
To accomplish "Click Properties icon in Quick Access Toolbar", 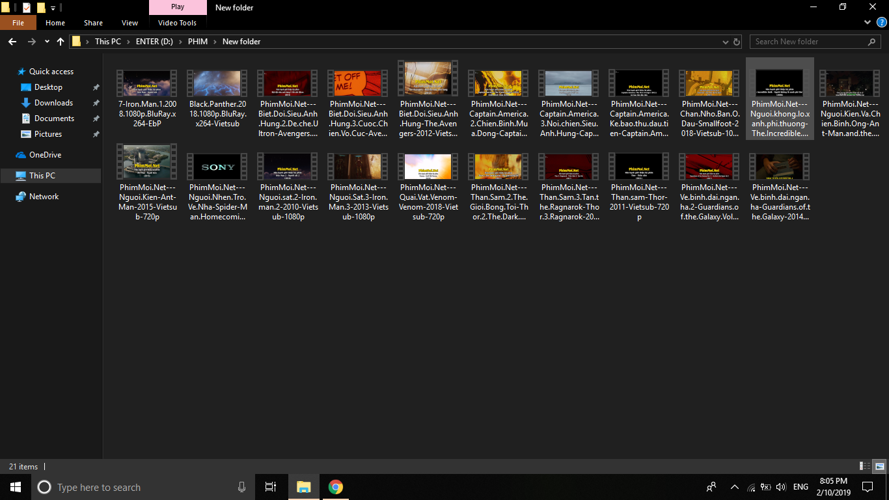I will click(26, 8).
